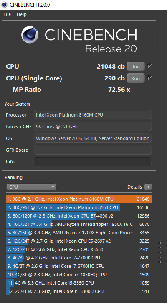Toggle the CPU test checkbox
The height and width of the screenshot is (303, 167).
point(149,66)
